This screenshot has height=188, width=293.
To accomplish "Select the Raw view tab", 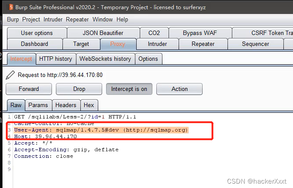I will tap(16, 105).
